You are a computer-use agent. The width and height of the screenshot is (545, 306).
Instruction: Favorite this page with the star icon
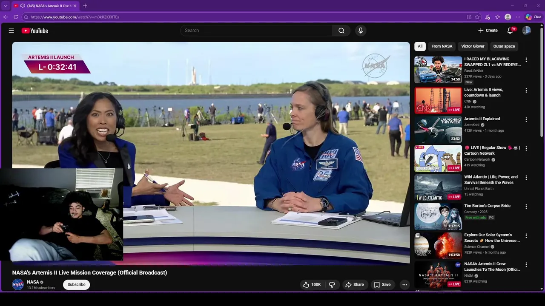click(x=477, y=17)
